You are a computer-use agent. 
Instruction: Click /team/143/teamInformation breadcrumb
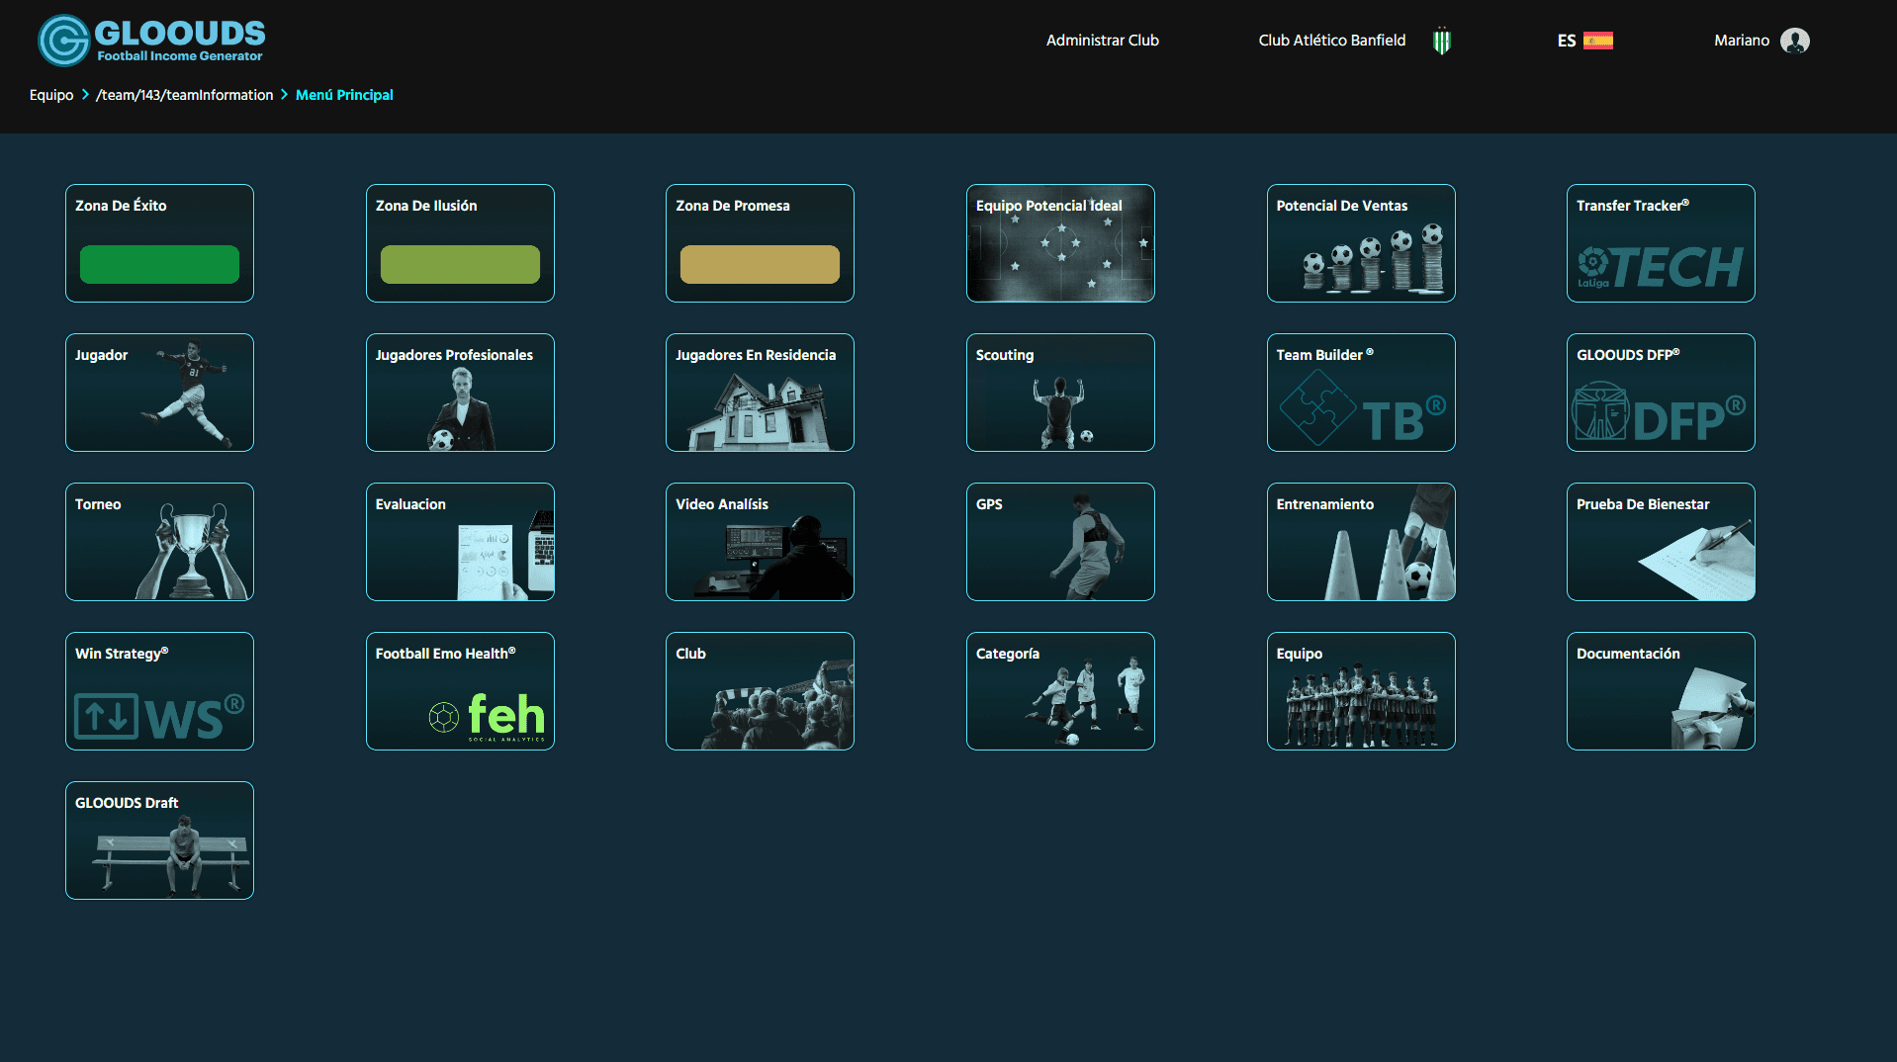[184, 95]
